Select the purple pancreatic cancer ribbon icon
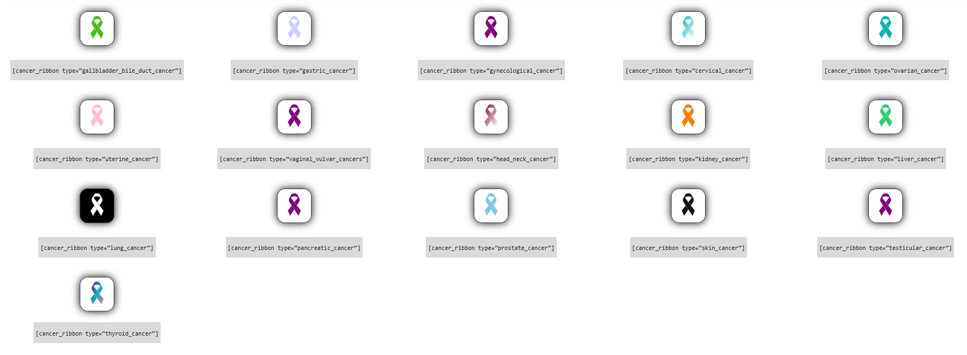 click(x=294, y=206)
